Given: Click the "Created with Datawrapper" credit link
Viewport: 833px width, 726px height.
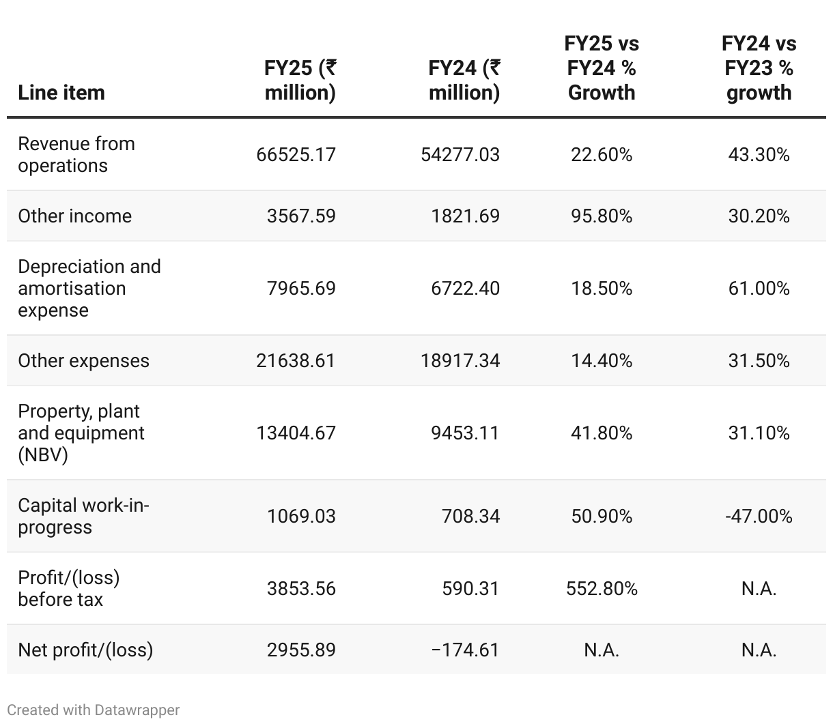Looking at the screenshot, I should pyautogui.click(x=94, y=710).
